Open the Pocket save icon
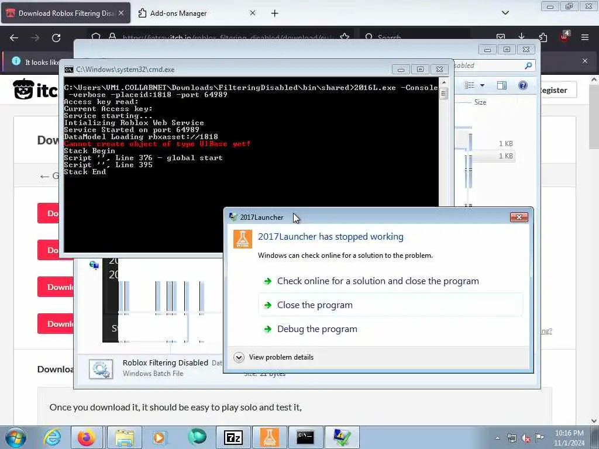Screen dimensions: 599x449 click(501, 37)
